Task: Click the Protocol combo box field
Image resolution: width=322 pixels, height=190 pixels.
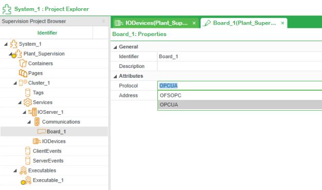Action: (x=240, y=85)
